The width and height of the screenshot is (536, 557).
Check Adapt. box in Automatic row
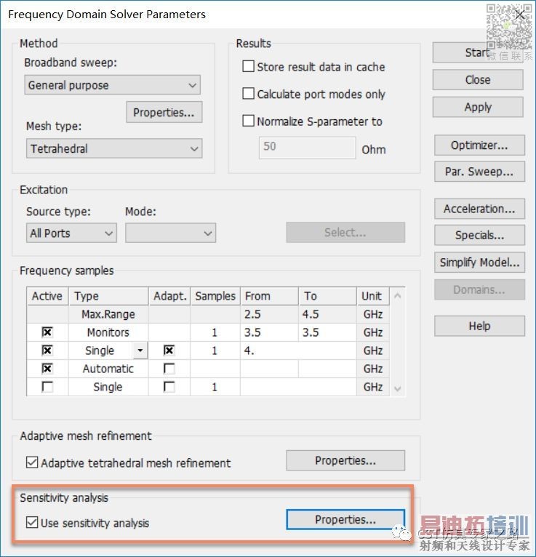[169, 369]
